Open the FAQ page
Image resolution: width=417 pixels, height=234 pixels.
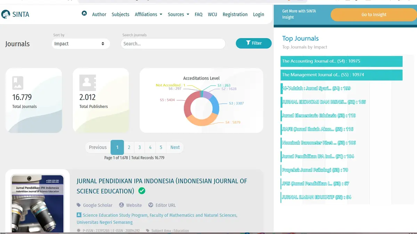[x=198, y=14]
